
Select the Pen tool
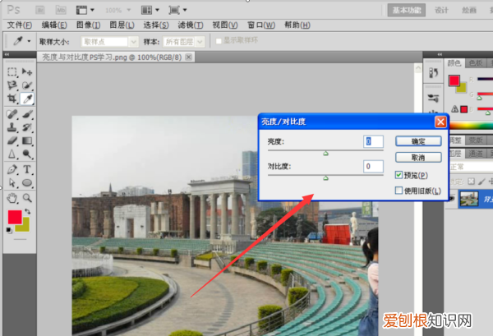click(12, 169)
